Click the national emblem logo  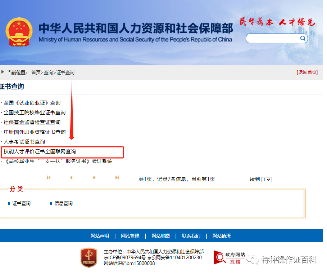pos(19,32)
